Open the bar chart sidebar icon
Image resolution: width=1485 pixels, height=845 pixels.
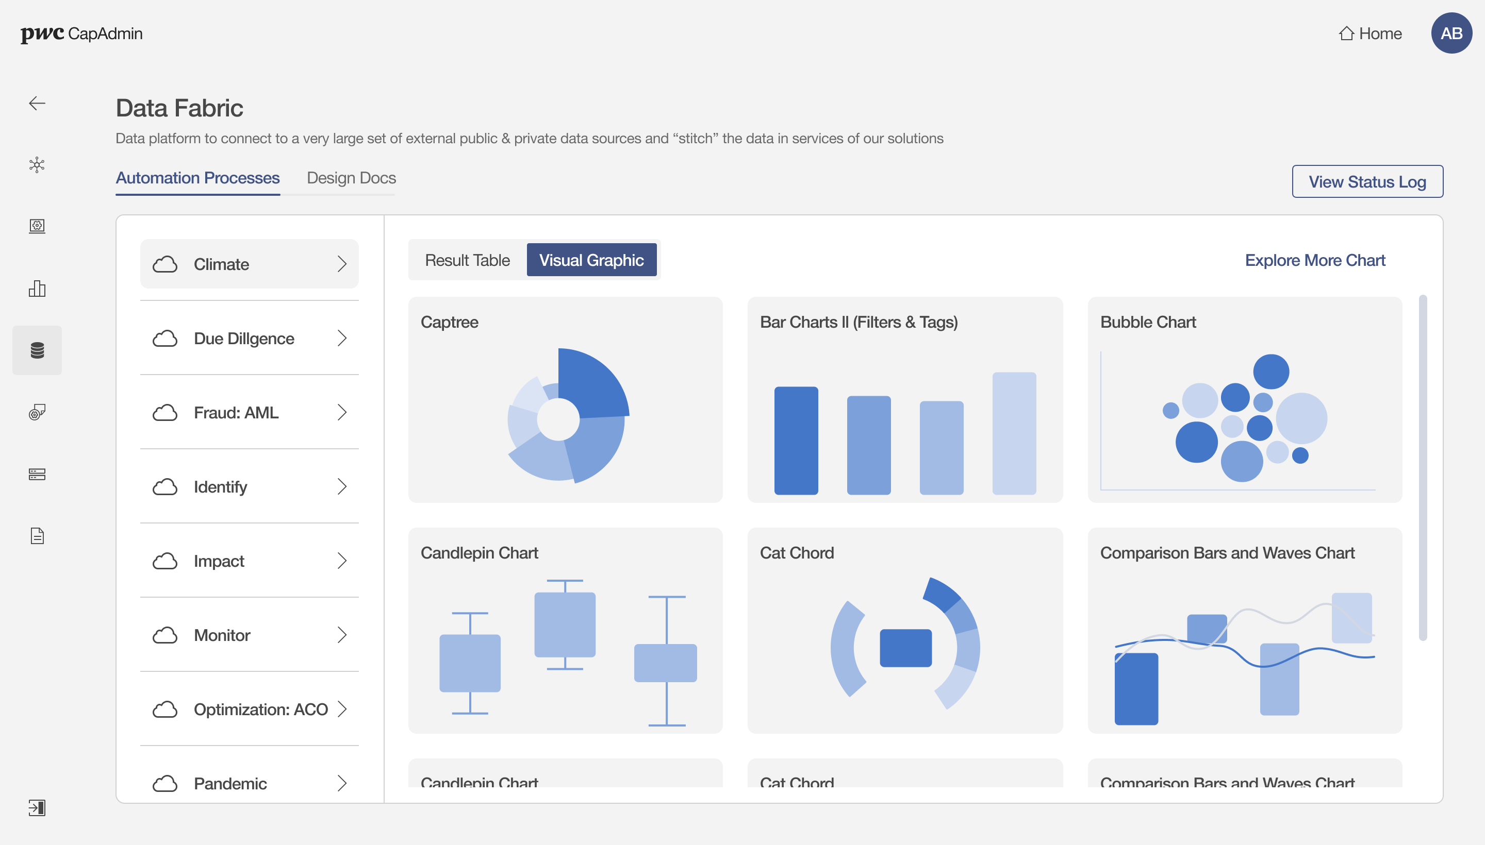(x=37, y=289)
